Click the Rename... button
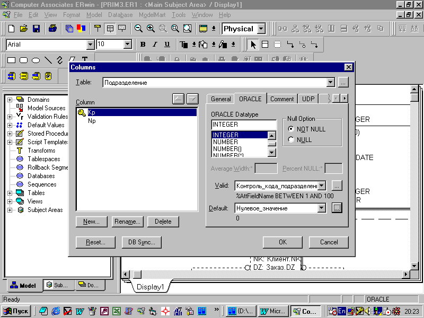The height and width of the screenshot is (318, 424). 127,222
